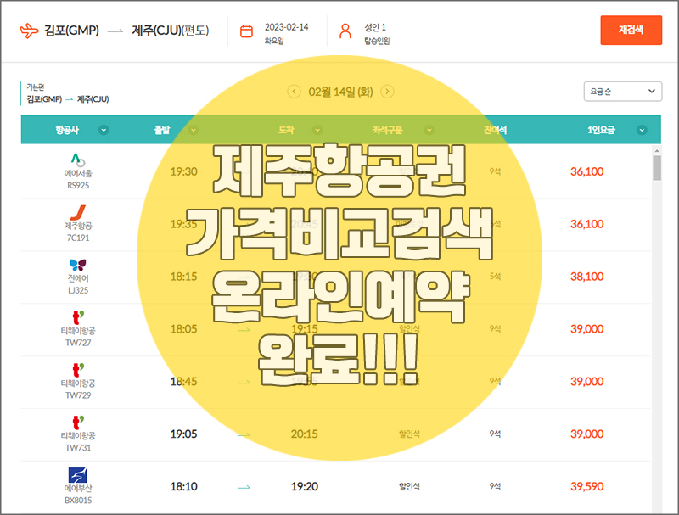
Task: Expand the 항공사 airline column filter
Action: 104,130
